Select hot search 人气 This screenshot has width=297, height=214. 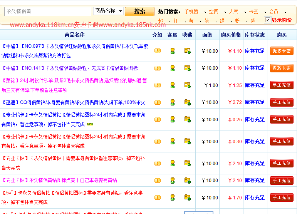(233, 12)
